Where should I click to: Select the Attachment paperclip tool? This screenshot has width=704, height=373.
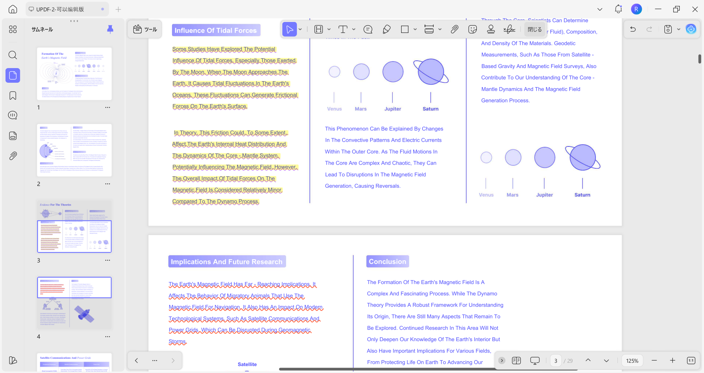pos(454,29)
